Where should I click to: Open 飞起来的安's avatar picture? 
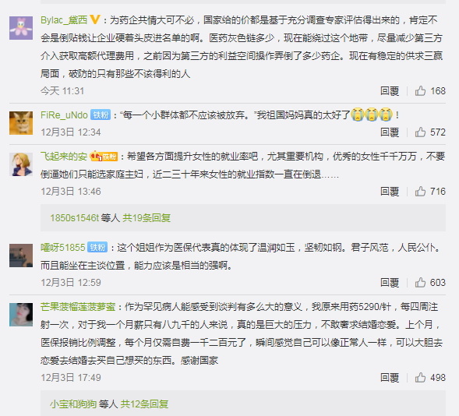click(x=21, y=164)
